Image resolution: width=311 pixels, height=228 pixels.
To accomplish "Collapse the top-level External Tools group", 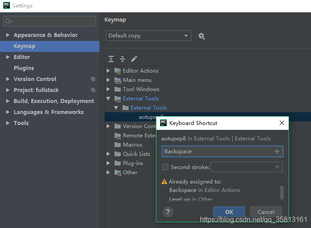I will 108,99.
